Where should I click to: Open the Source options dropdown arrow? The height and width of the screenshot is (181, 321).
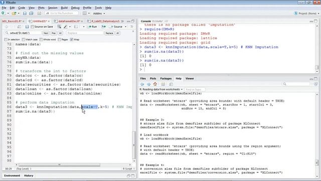click(x=125, y=27)
